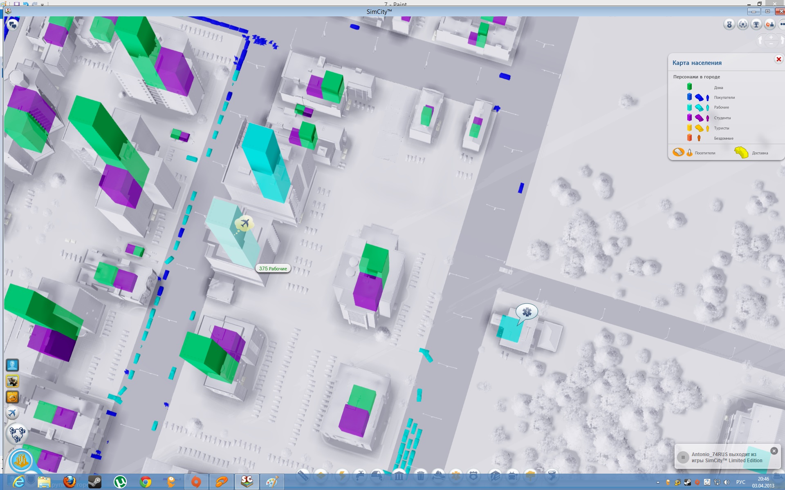Switch to Paint in the taskbar
The height and width of the screenshot is (490, 785).
click(272, 482)
